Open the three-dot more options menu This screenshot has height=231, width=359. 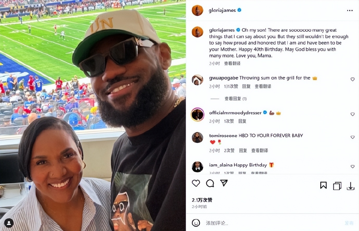pos(350,10)
